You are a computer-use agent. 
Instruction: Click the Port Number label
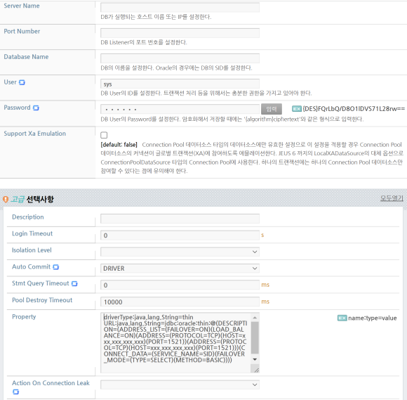22,31
